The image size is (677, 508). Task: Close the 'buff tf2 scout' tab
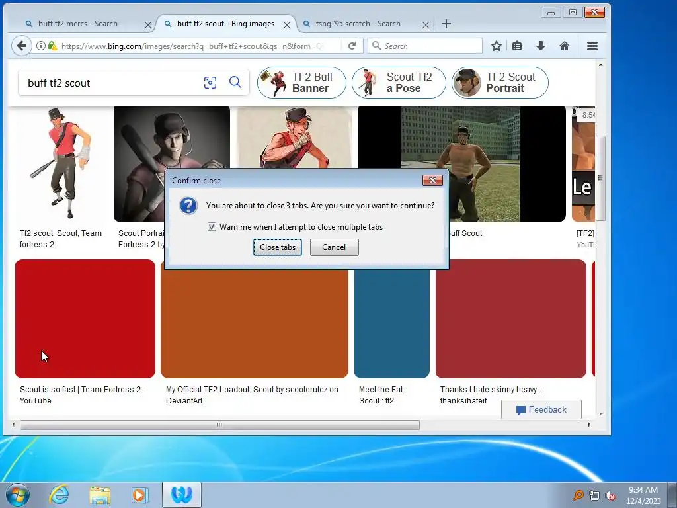coord(287,25)
